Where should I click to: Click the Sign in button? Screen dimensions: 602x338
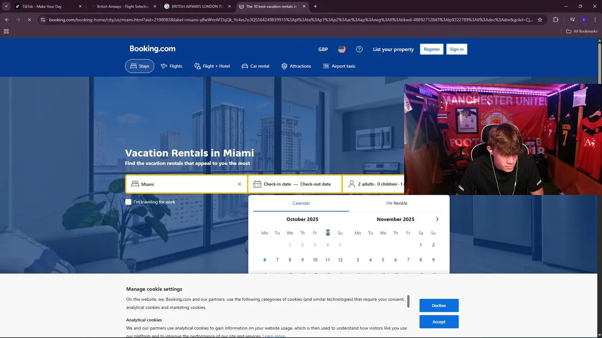pos(457,49)
